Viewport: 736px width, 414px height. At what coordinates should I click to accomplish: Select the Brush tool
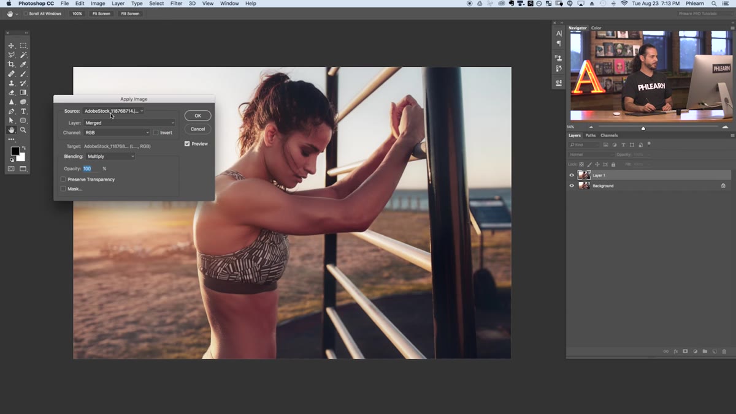23,74
